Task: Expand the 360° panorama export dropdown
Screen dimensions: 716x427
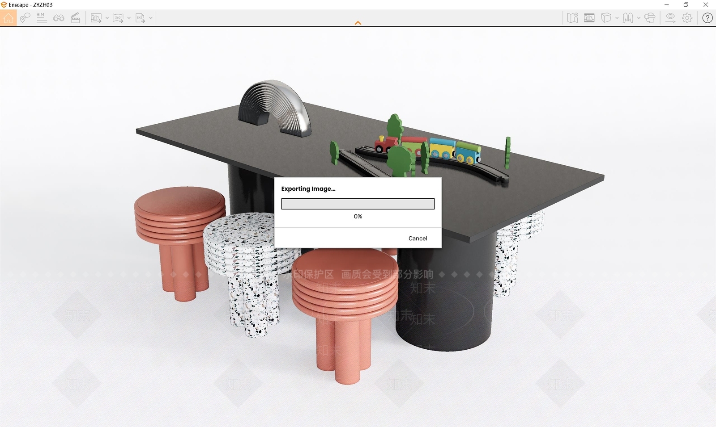Action: (x=129, y=18)
